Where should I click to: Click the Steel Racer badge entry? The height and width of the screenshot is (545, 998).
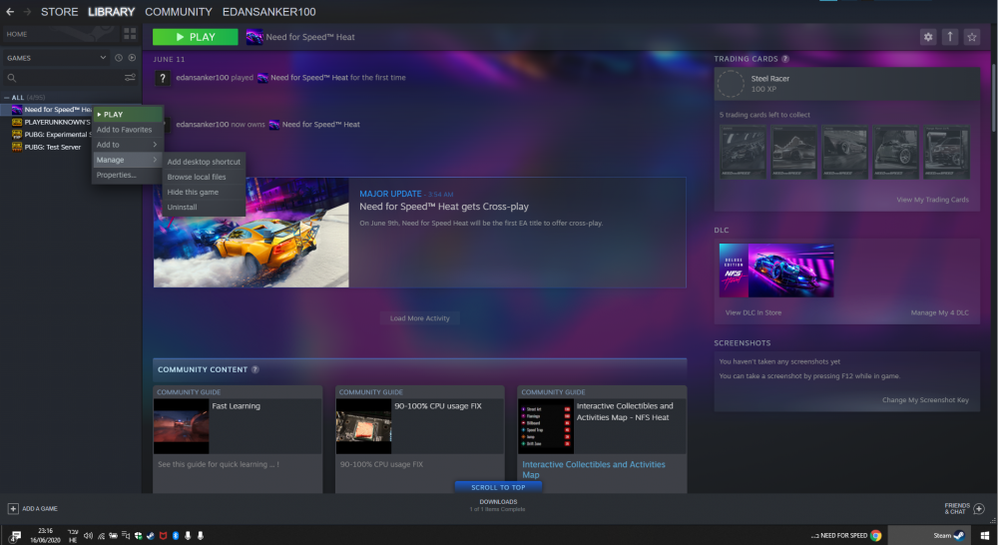tap(846, 84)
